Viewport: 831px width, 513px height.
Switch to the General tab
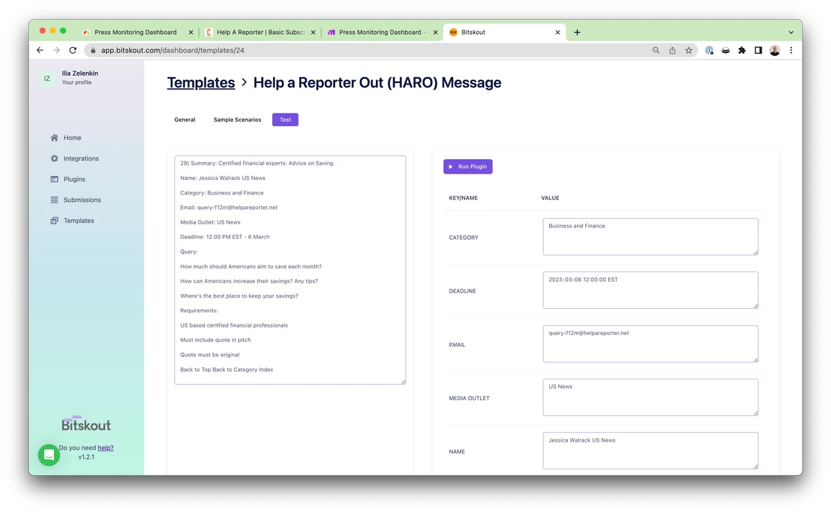pos(185,120)
